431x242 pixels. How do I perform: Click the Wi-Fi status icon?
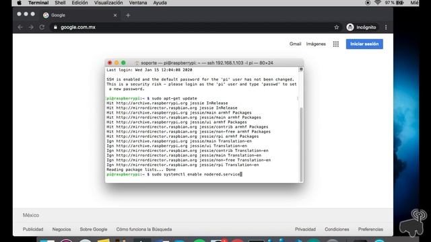click(x=378, y=3)
